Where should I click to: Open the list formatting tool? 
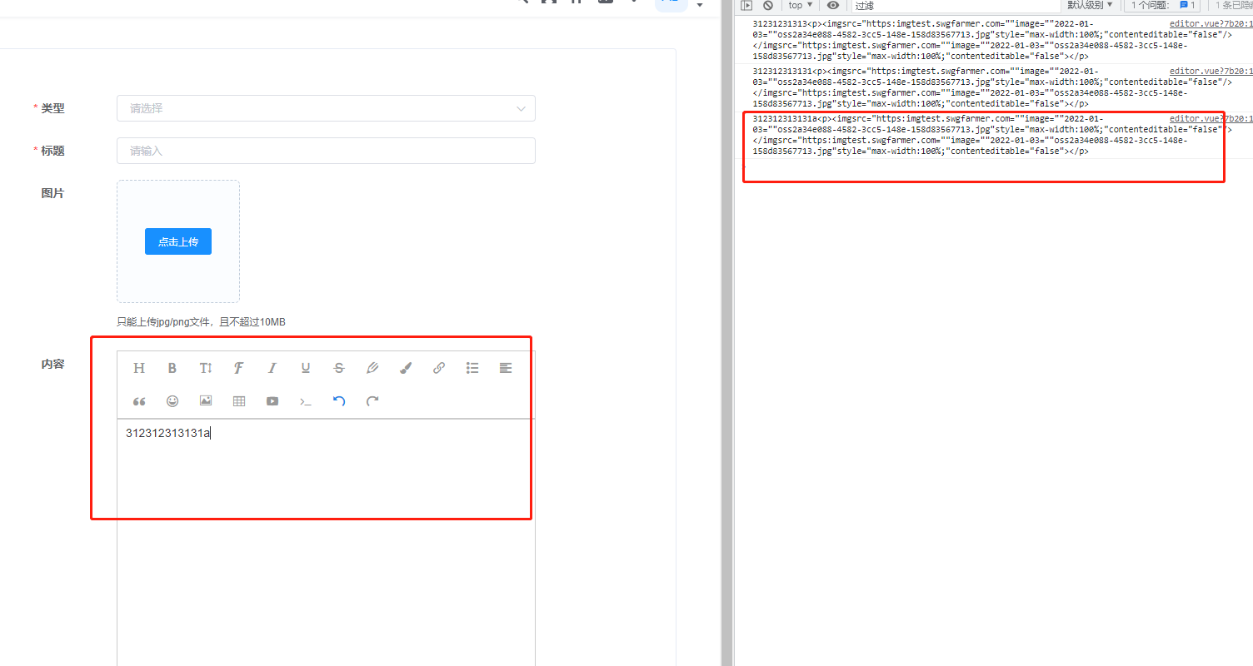pyautogui.click(x=472, y=368)
